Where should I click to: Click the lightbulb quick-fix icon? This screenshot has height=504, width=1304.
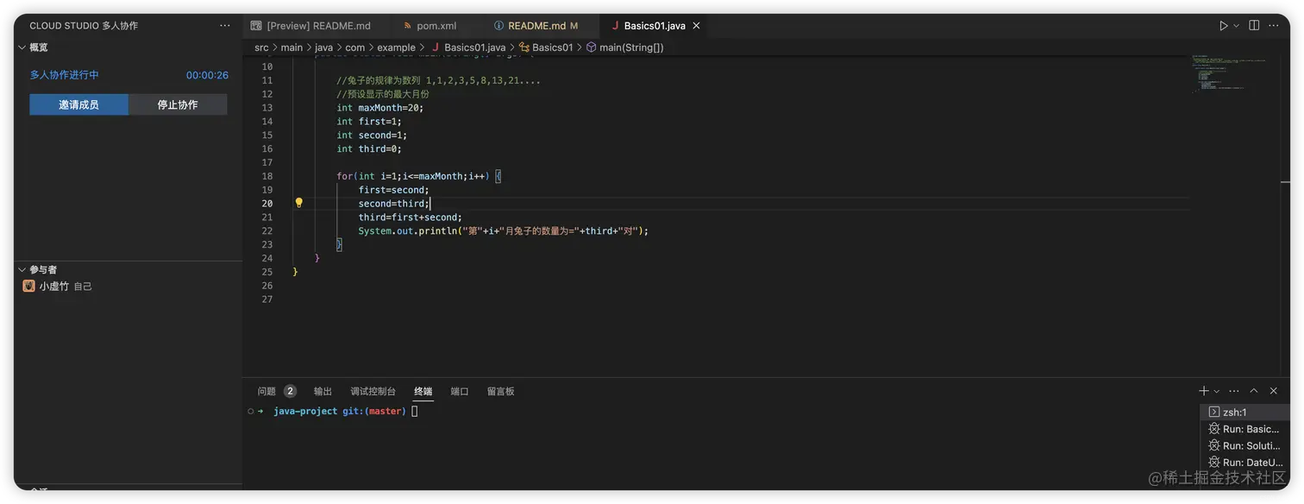(298, 204)
